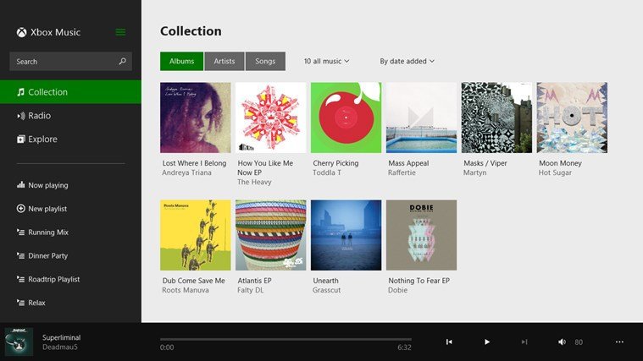Click artist name Falty DL
The width and height of the screenshot is (643, 361).
tap(250, 290)
